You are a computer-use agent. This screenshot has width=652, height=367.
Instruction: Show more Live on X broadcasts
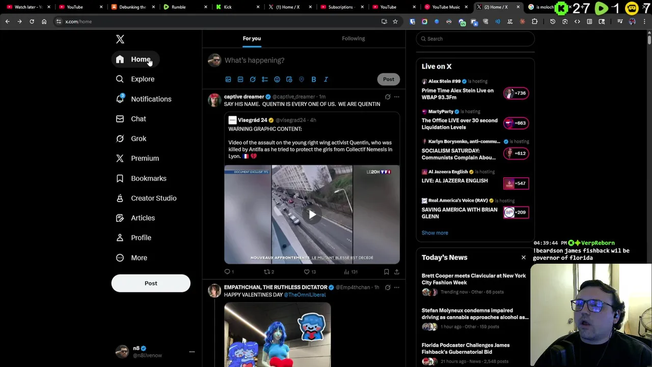click(x=435, y=233)
